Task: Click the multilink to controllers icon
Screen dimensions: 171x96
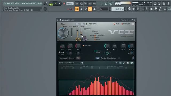Action: (94, 9)
